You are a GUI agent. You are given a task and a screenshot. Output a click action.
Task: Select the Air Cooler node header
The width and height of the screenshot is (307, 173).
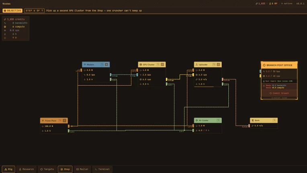pyautogui.click(x=208, y=120)
